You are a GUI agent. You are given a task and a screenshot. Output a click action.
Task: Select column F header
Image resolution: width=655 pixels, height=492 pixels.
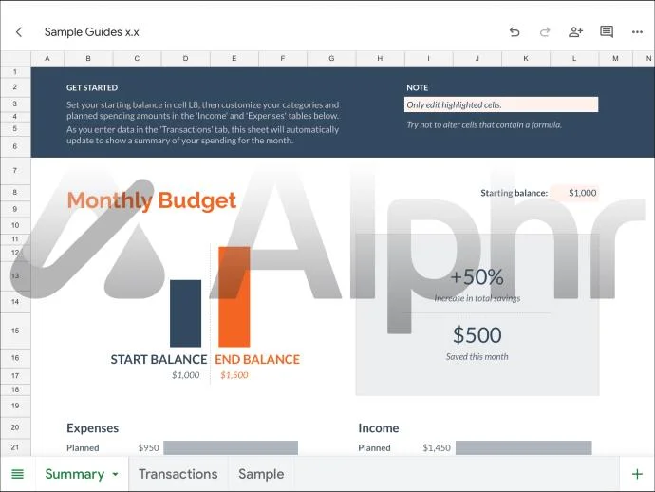283,59
